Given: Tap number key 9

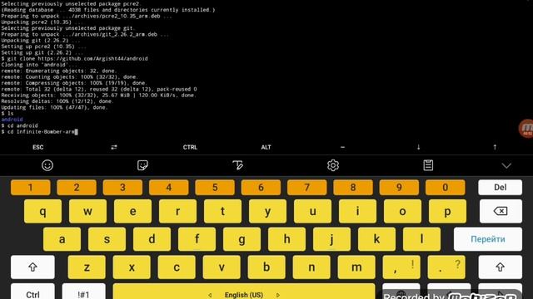Looking at the screenshot, I should (399, 188).
